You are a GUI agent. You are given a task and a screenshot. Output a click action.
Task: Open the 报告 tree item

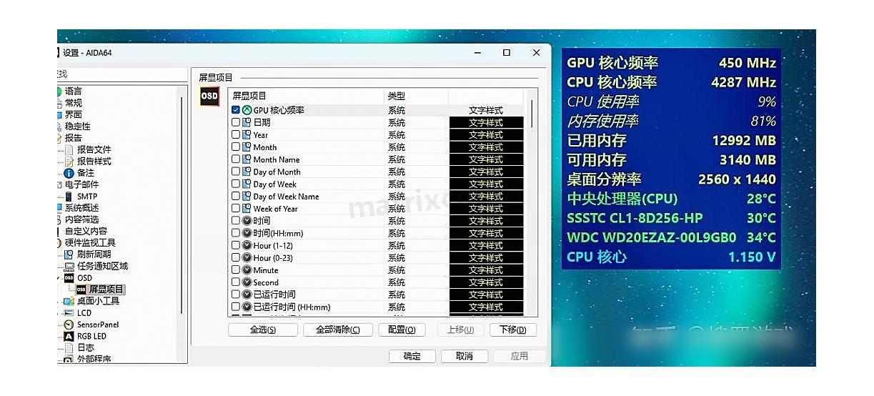coord(74,138)
